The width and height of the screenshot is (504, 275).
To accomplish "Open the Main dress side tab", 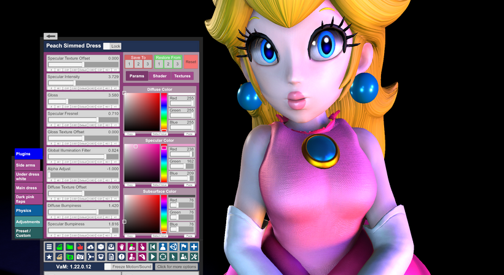I will (x=29, y=188).
